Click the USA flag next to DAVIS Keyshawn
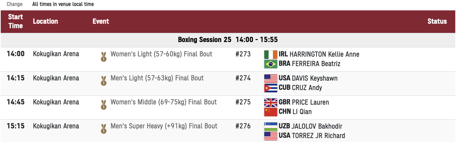457x142 pixels. [x=270, y=78]
